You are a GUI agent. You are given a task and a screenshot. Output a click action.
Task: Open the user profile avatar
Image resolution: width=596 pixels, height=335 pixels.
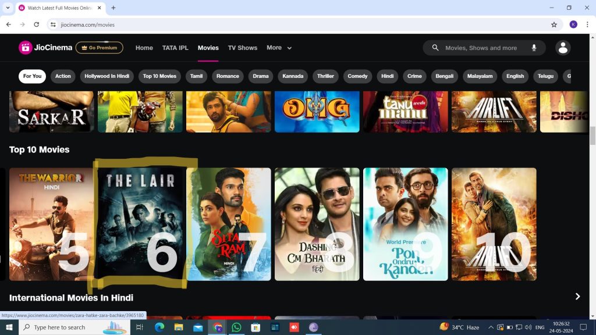pos(563,48)
